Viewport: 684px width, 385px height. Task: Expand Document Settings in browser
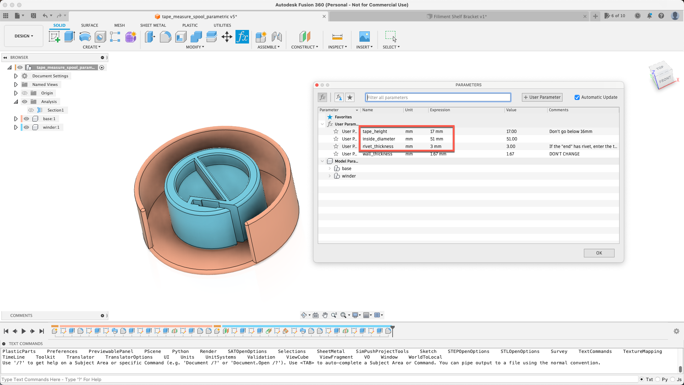tap(16, 76)
